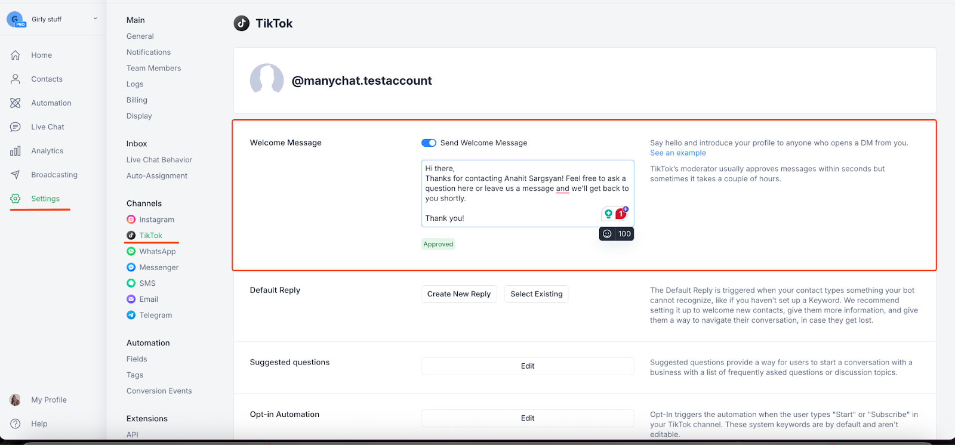The image size is (955, 445).
Task: Click the Analytics bar chart icon
Action: [16, 151]
